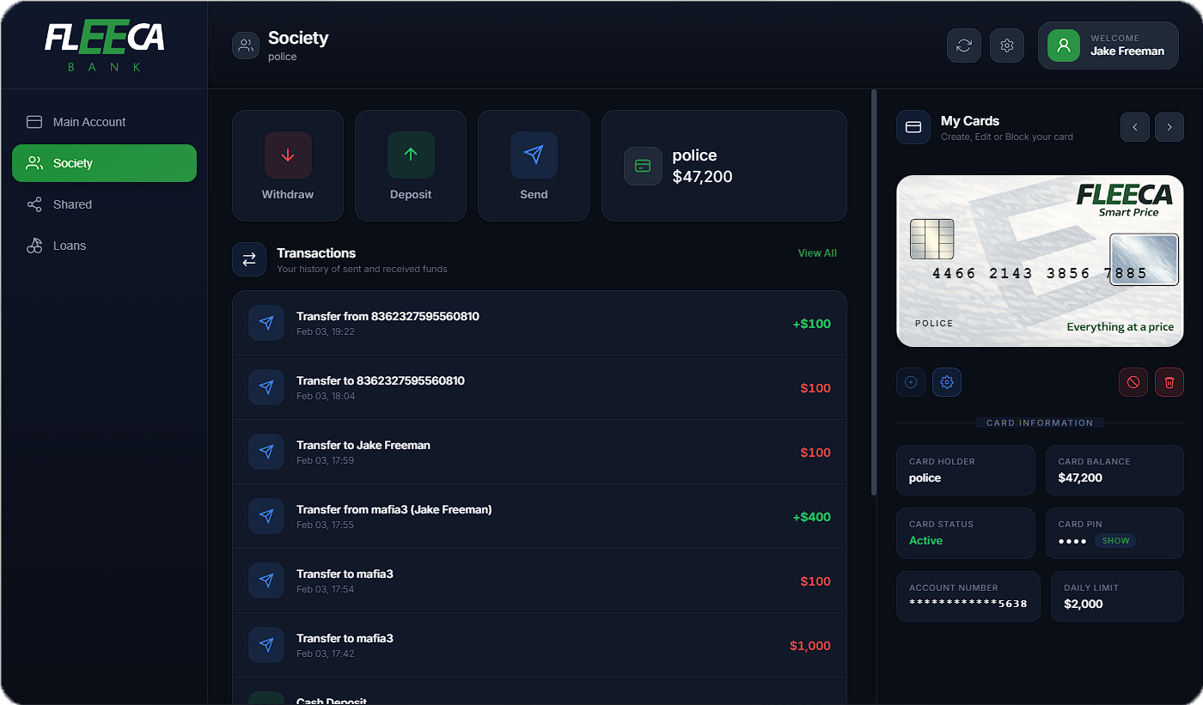View All transactions
The height and width of the screenshot is (705, 1203).
pos(817,253)
